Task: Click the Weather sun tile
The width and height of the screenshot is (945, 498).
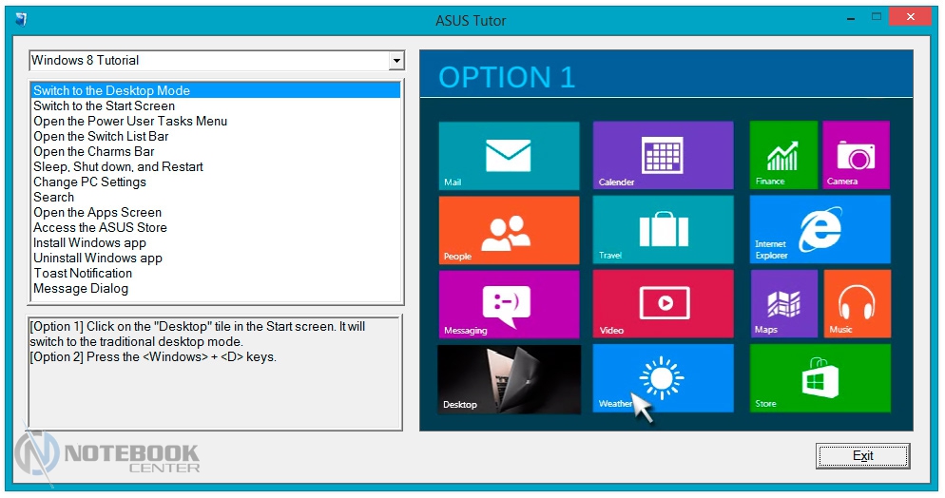Action: pos(663,377)
